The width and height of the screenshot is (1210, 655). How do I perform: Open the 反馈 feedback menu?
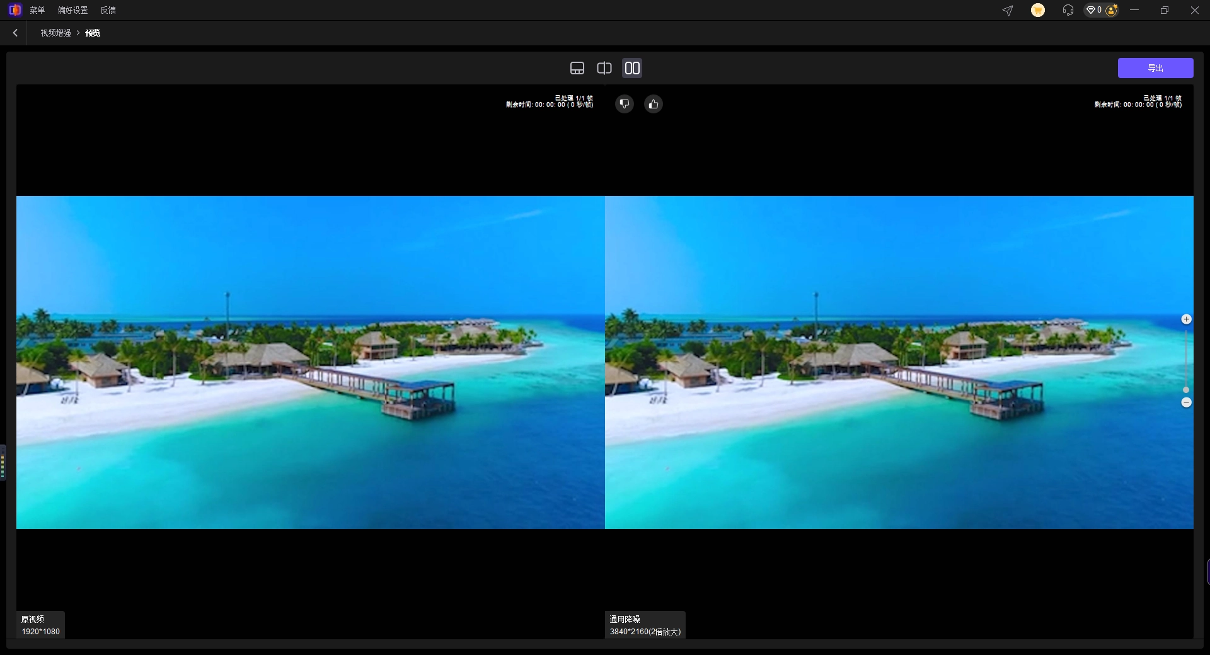[108, 10]
